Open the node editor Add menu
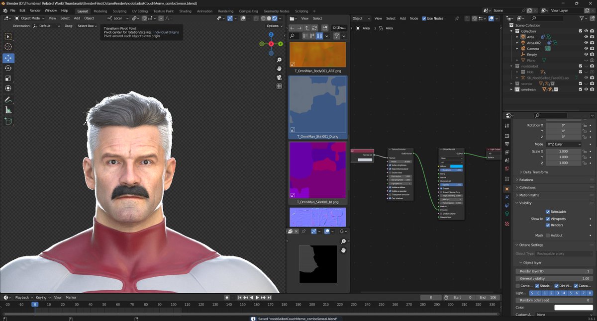The image size is (597, 321). [402, 18]
